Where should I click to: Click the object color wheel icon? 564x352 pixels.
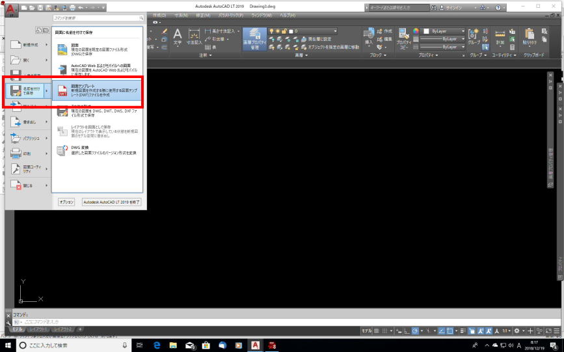[416, 31]
